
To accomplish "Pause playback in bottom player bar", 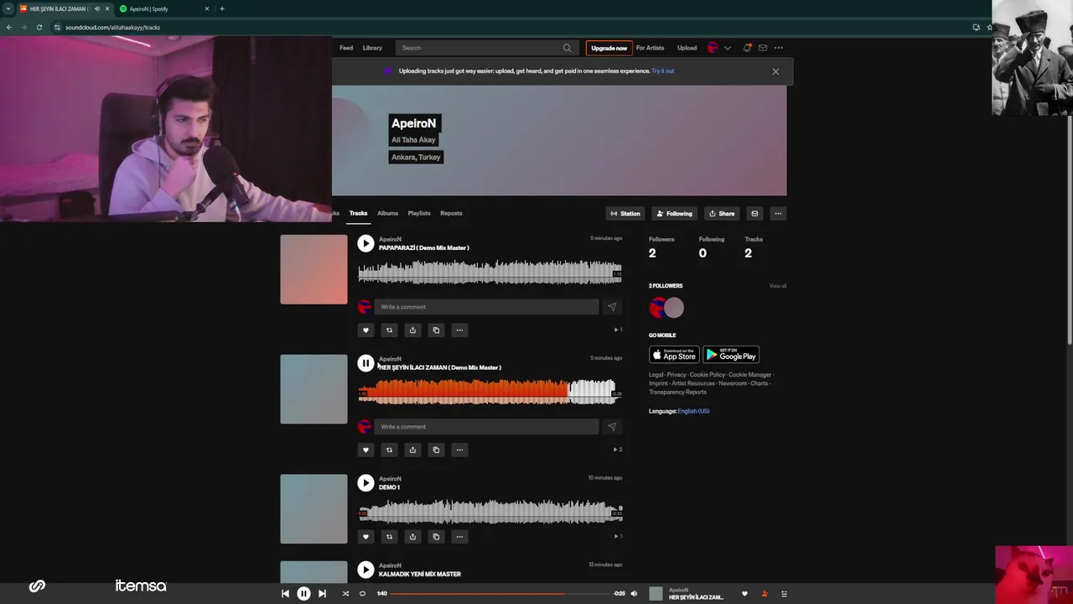I will point(303,594).
